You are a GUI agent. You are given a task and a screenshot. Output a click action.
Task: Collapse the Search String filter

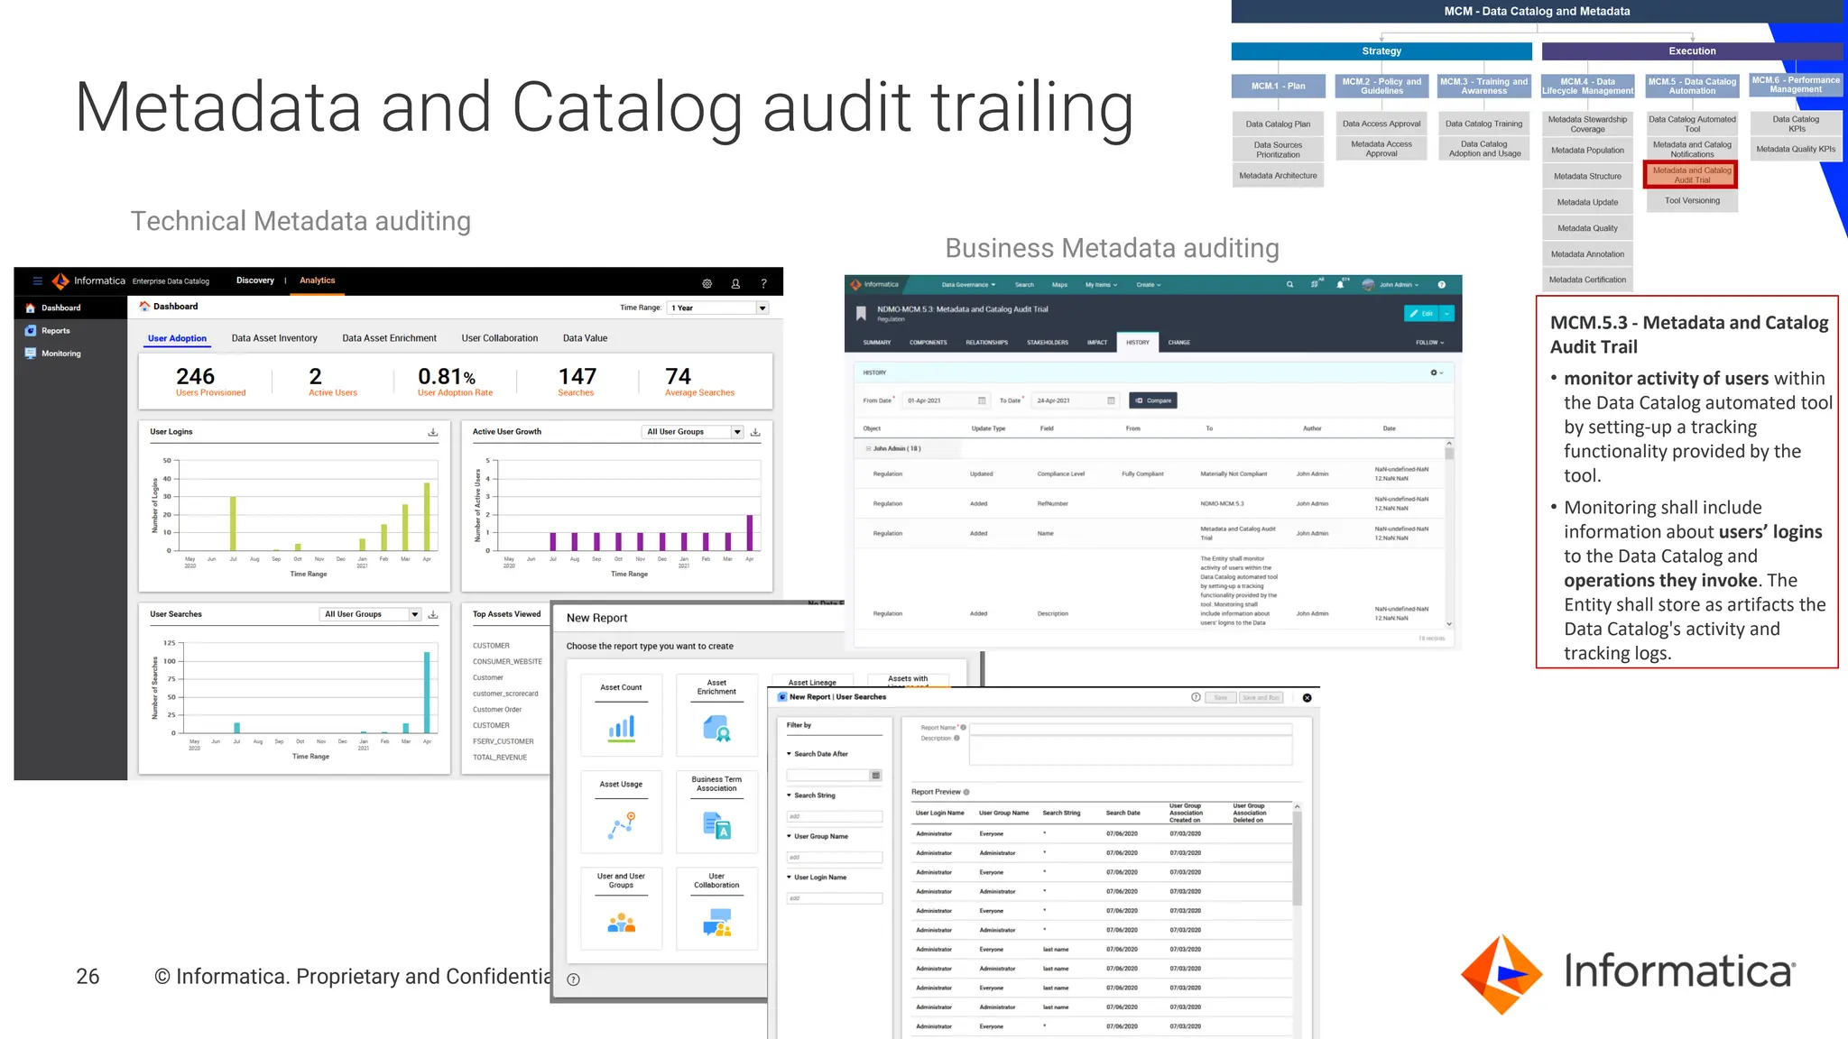pos(789,795)
